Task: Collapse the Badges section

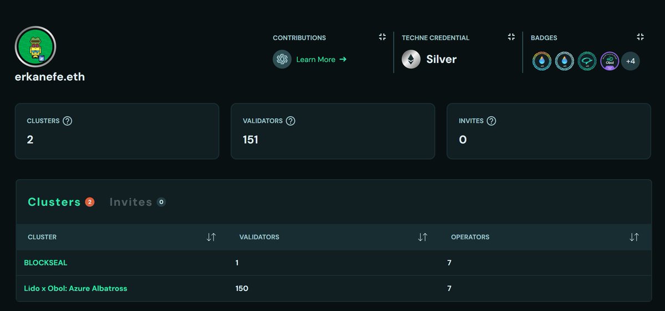Action: click(640, 37)
